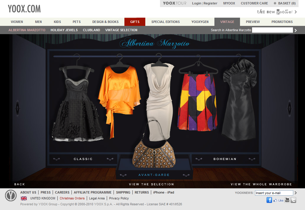Open the BOHEMIAN drawer

click(225, 159)
